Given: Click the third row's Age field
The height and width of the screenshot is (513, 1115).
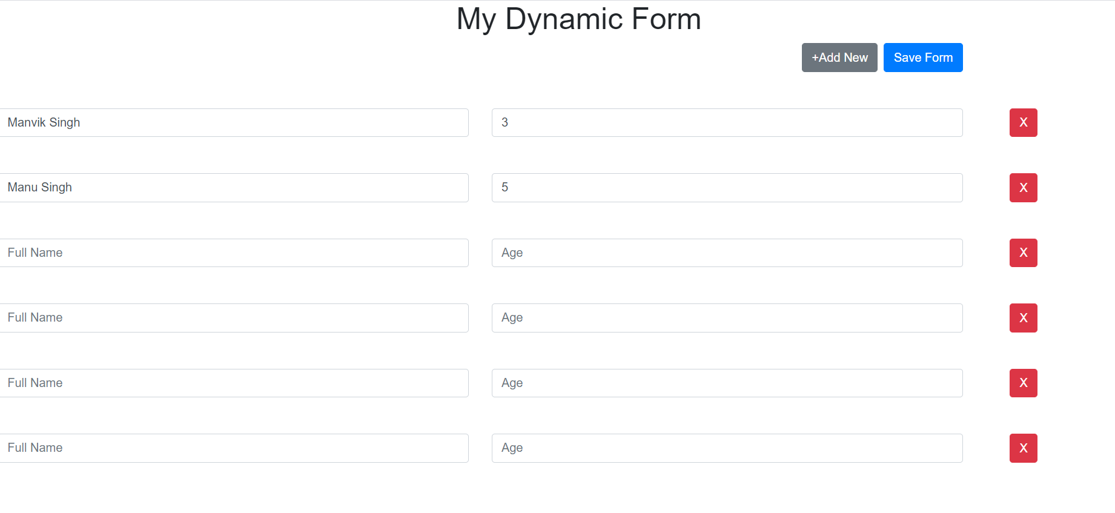Looking at the screenshot, I should coord(726,253).
